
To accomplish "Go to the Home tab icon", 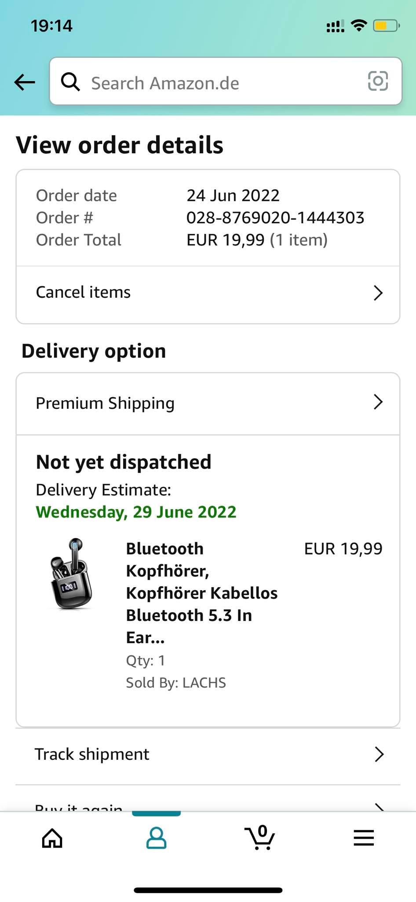I will (52, 838).
